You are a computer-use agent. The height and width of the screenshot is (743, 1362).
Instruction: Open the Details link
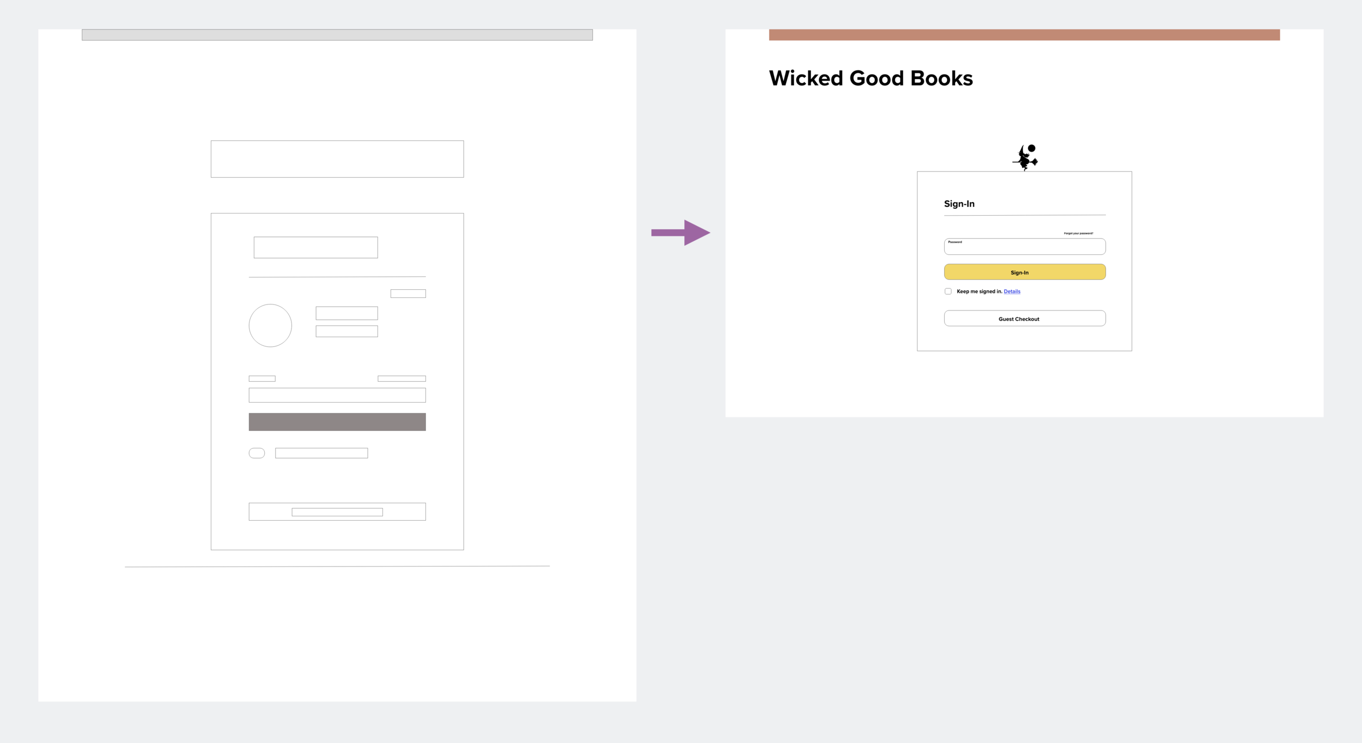1012,291
